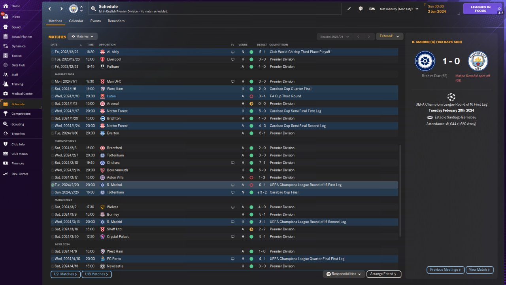Click the help icon beside the pencil
This screenshot has width=506, height=285.
tap(361, 9)
